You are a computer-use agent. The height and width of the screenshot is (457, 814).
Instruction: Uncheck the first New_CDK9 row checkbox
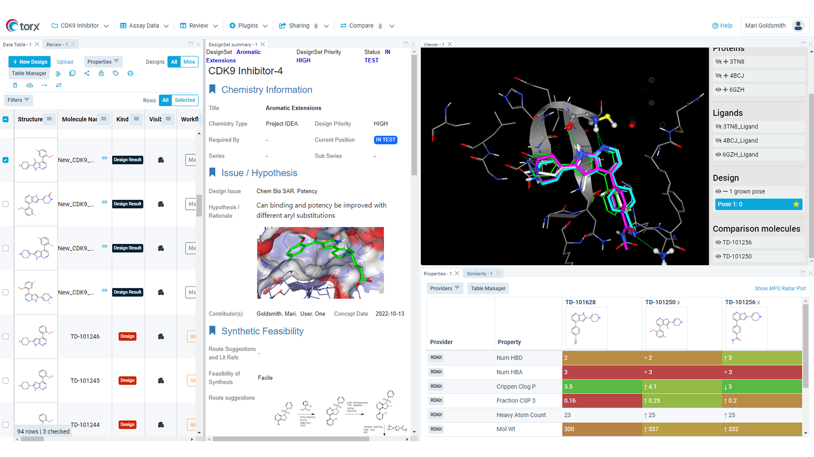coord(6,160)
